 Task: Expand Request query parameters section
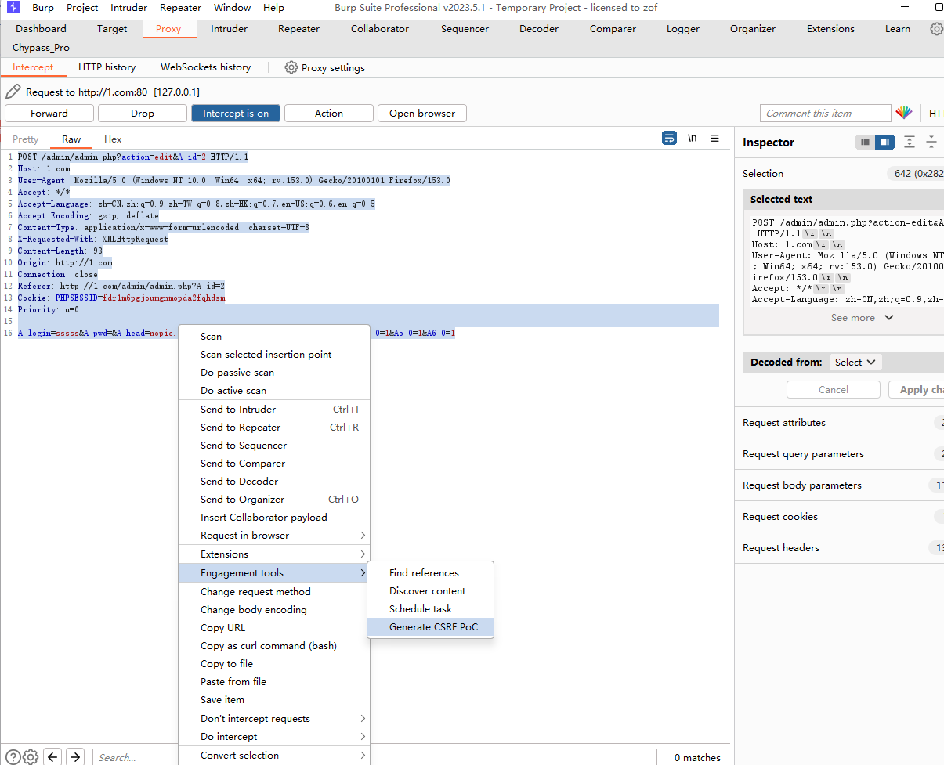pyautogui.click(x=840, y=454)
